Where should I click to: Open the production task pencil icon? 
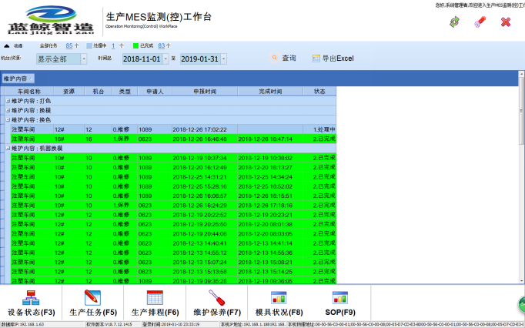[x=92, y=297]
